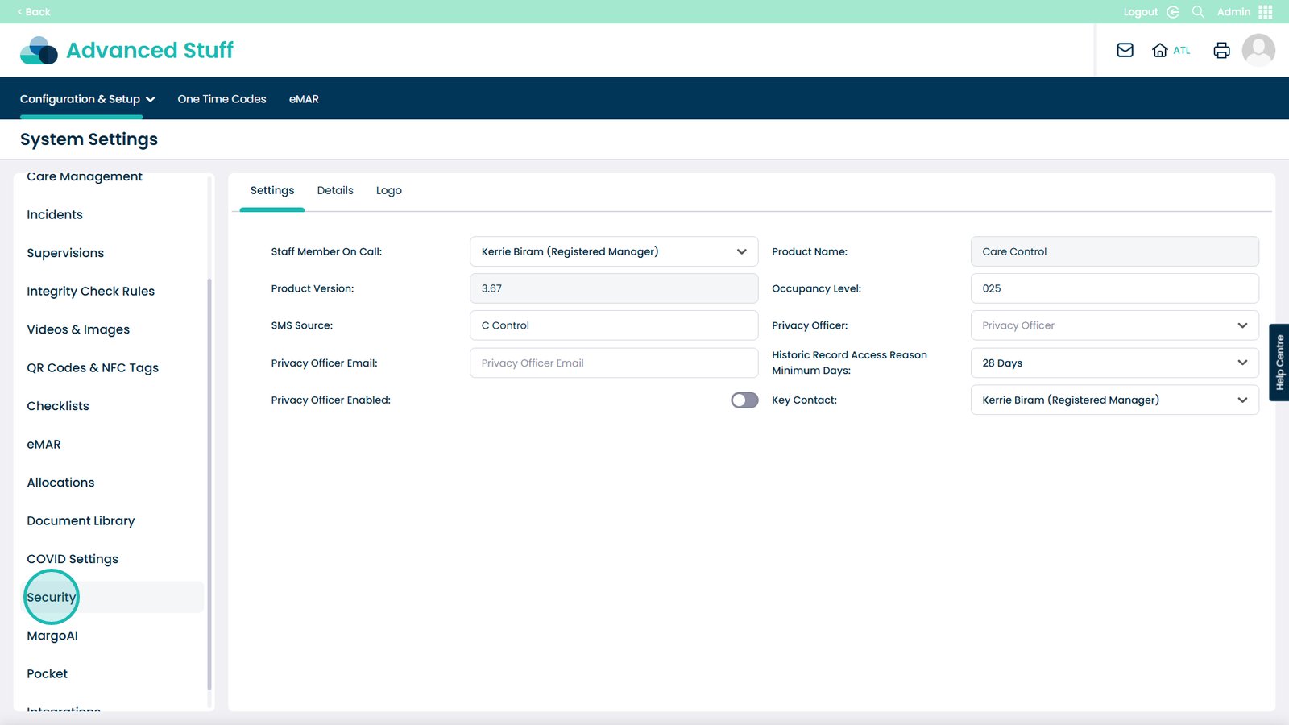
Task: Click the Privacy Officer Email field
Action: click(x=613, y=363)
